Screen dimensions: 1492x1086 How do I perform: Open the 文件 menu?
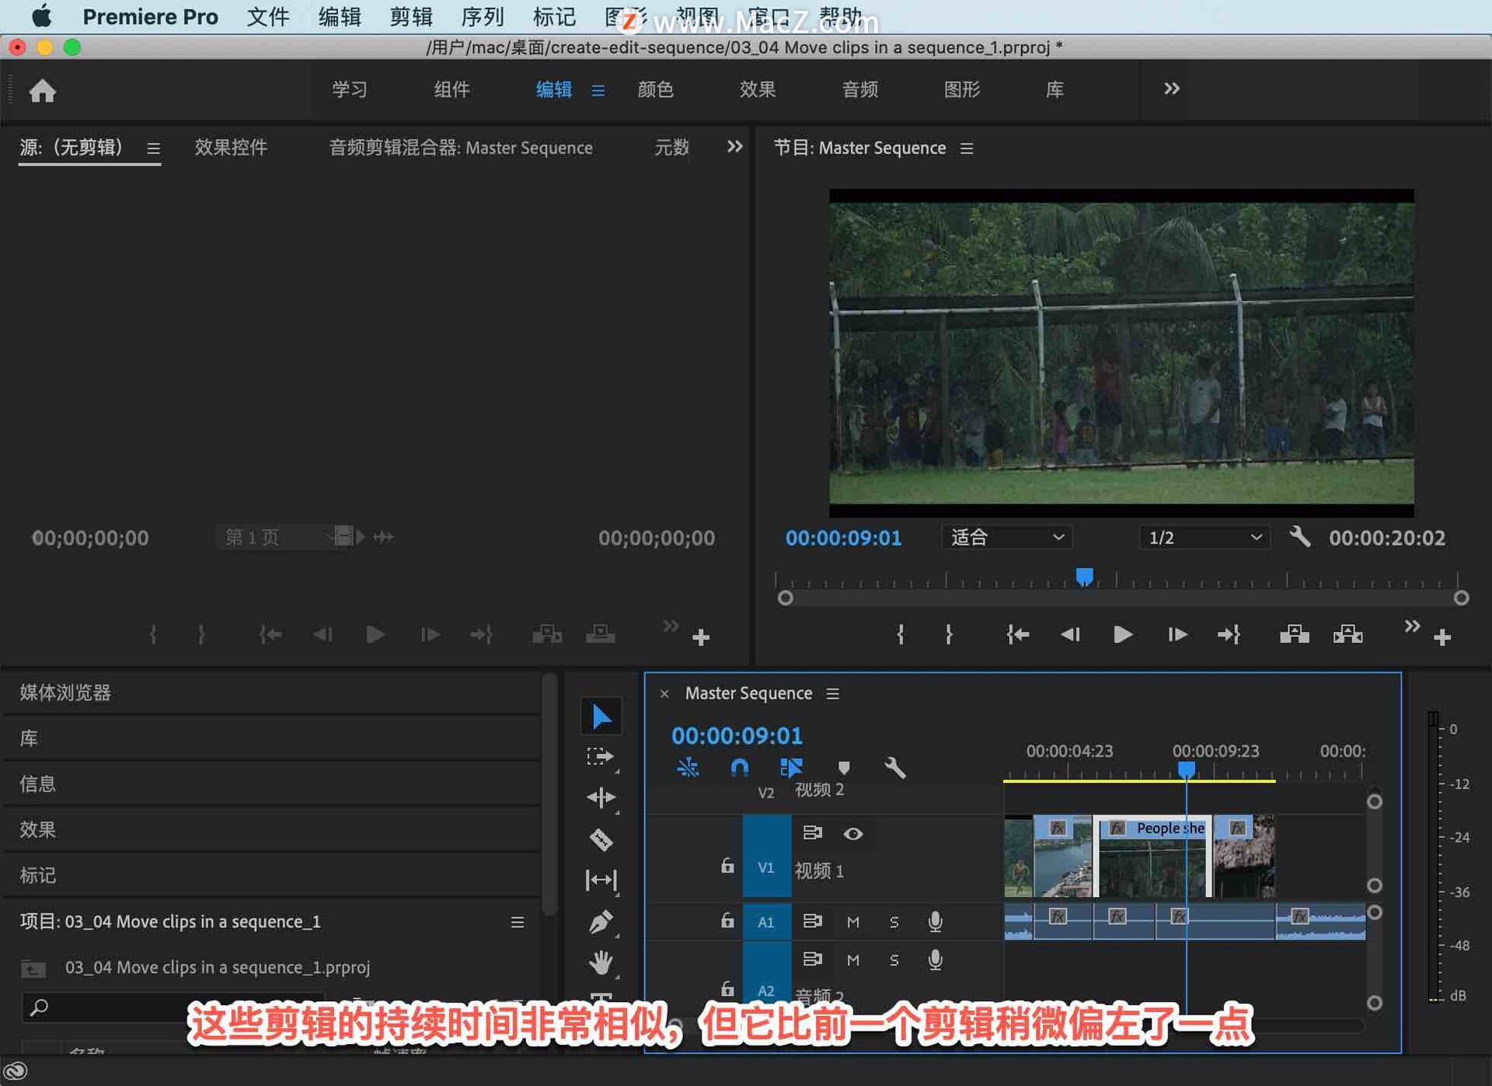[x=267, y=16]
